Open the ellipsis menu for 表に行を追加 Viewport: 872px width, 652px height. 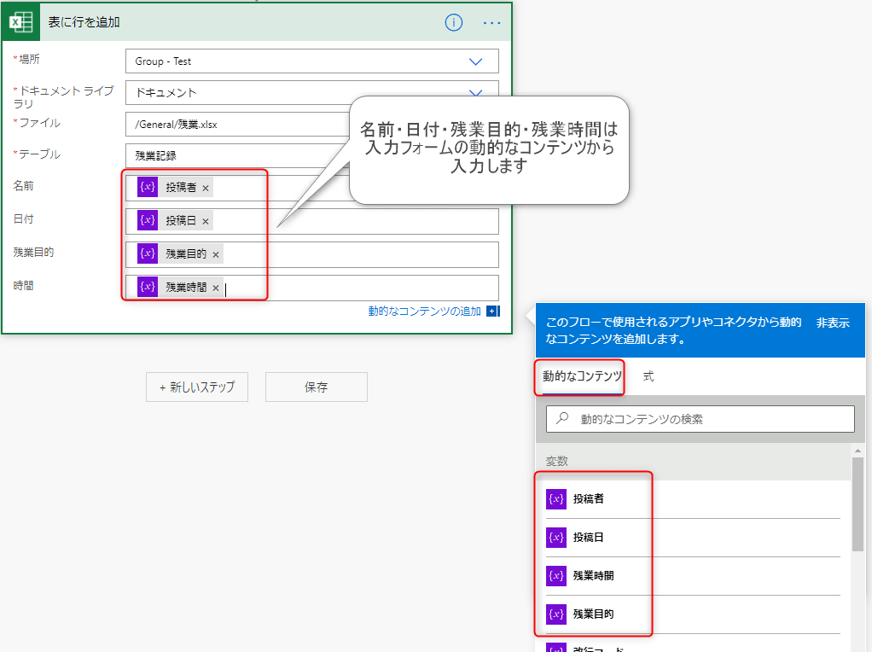click(492, 23)
